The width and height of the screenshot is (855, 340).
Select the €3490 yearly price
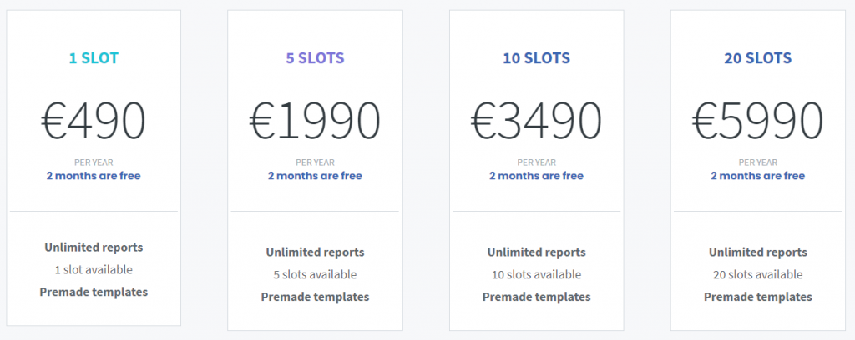tap(536, 120)
